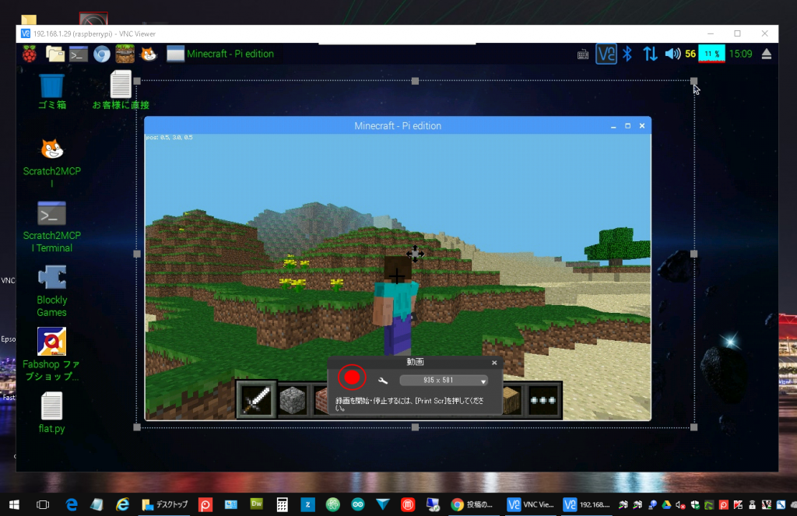This screenshot has width=797, height=516.
Task: Open the VNC Server tray icon
Action: (x=606, y=54)
